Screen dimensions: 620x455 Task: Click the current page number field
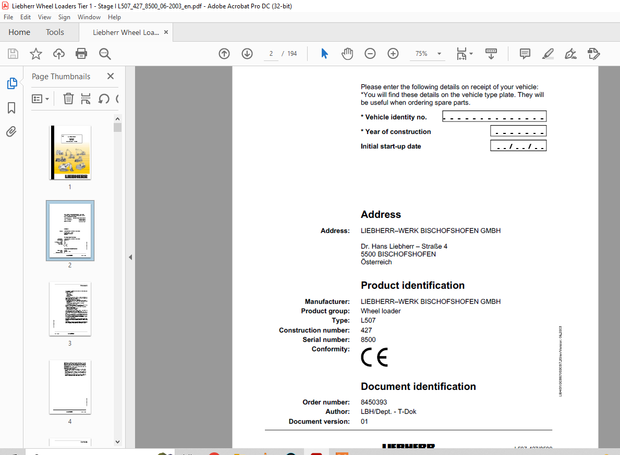pyautogui.click(x=271, y=54)
